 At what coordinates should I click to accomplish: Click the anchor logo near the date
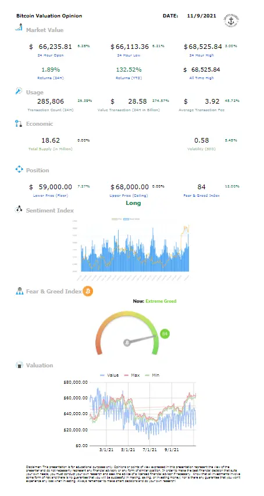coord(232,20)
